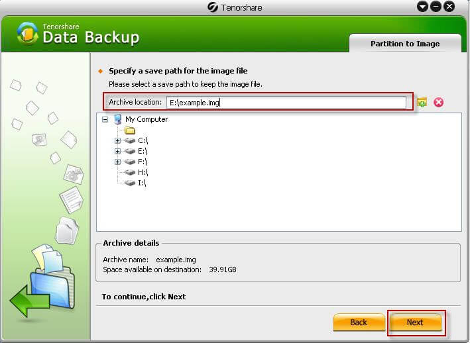Select the E:\ drive label in tree
This screenshot has width=470, height=343.
pos(143,151)
